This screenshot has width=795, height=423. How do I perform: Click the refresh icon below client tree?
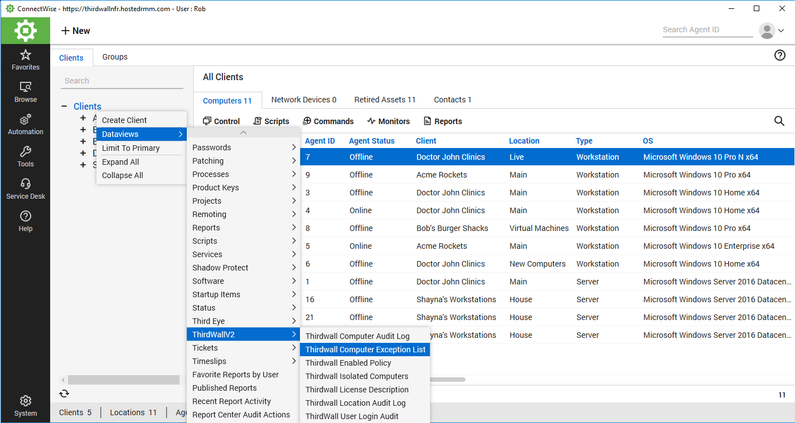pyautogui.click(x=64, y=394)
